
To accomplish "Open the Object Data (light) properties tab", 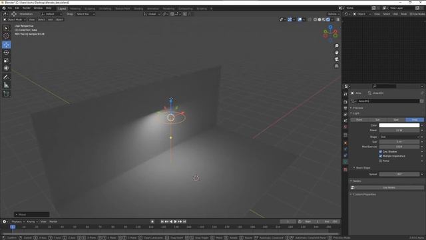I will [x=345, y=161].
